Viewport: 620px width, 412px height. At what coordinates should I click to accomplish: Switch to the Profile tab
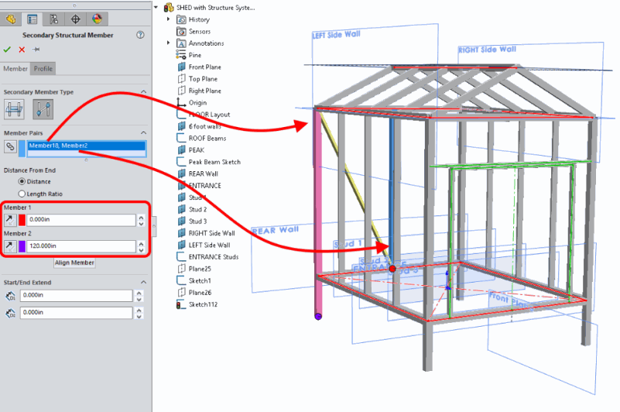click(43, 69)
